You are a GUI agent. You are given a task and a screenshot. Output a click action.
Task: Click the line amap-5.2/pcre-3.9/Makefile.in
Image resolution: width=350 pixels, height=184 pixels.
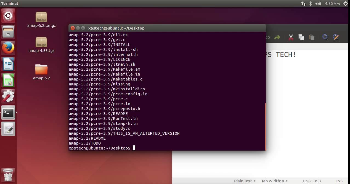104,74
